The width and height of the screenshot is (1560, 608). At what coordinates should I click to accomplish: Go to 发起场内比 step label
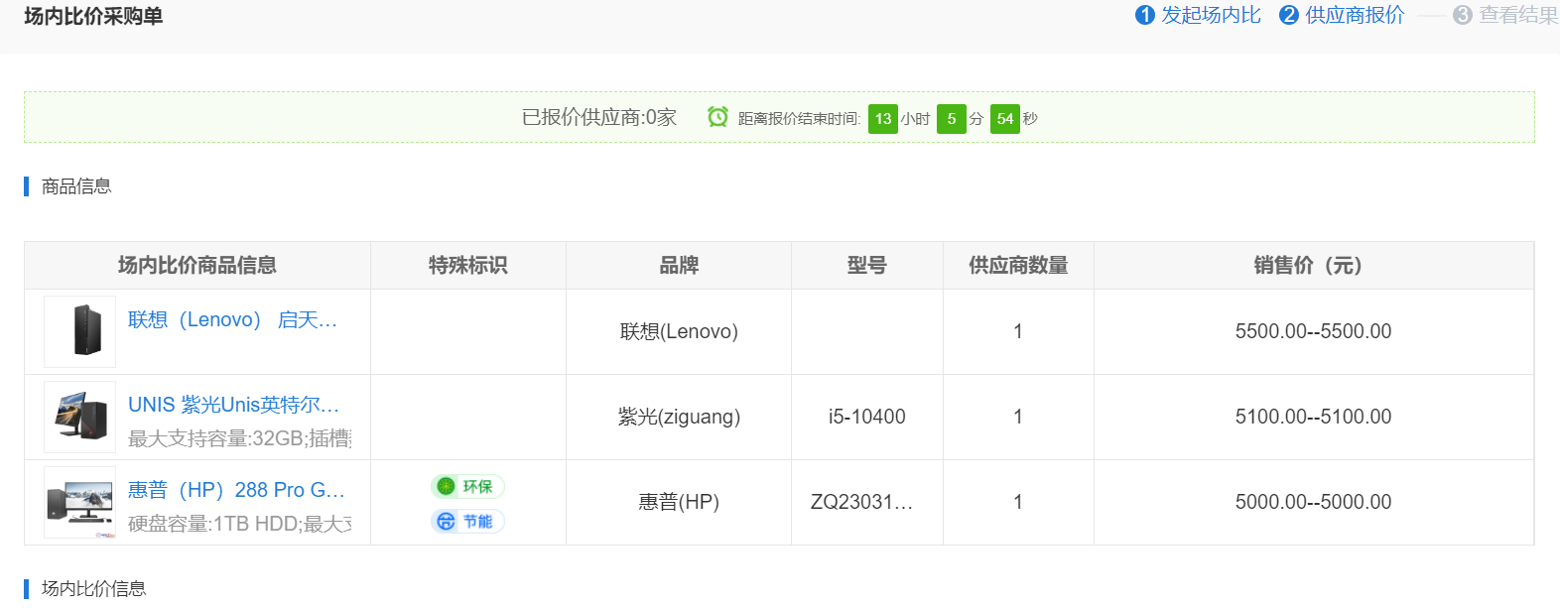(x=1211, y=15)
